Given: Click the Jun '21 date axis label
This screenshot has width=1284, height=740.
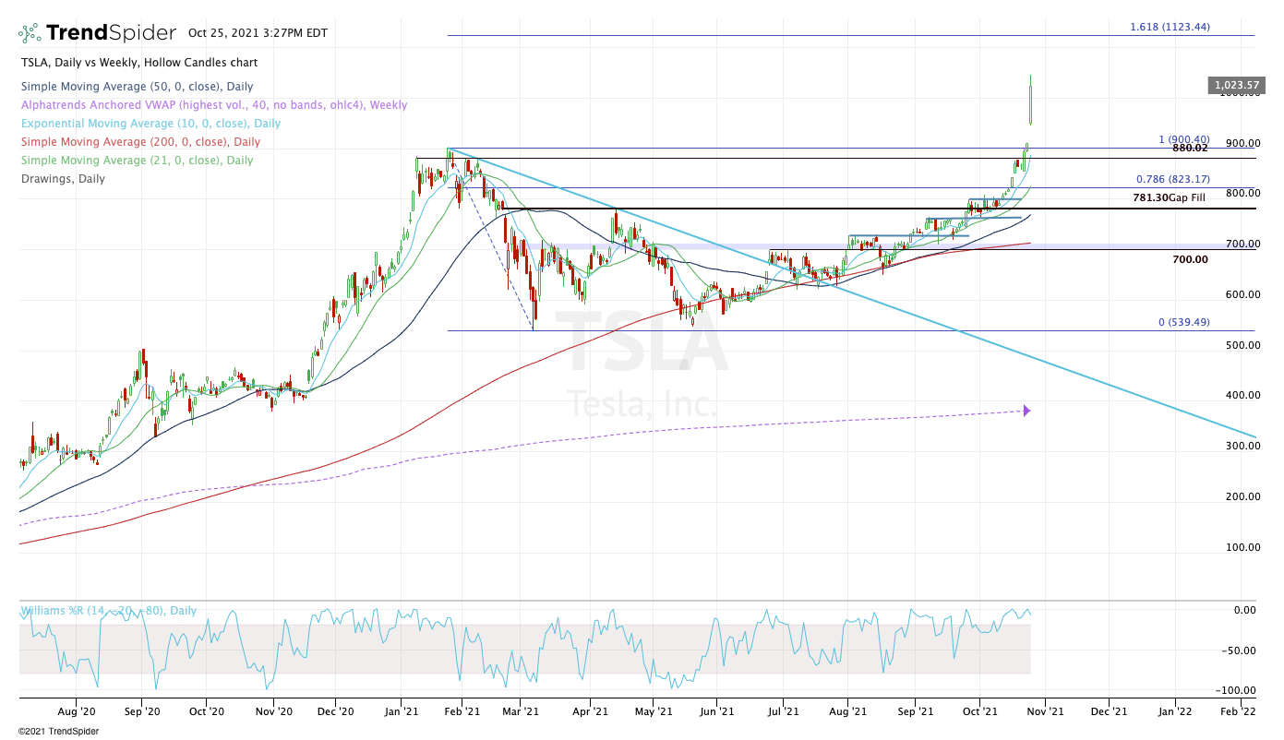Looking at the screenshot, I should pyautogui.click(x=716, y=712).
